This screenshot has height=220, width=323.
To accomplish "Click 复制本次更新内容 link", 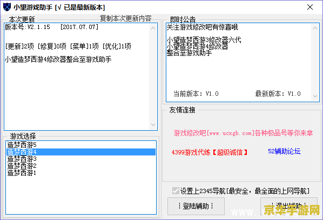I will pyautogui.click(x=126, y=18).
